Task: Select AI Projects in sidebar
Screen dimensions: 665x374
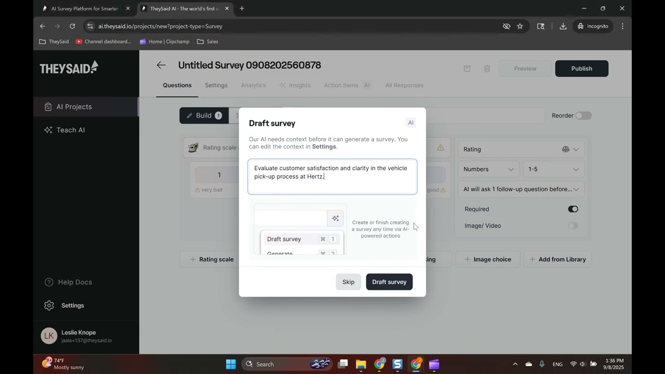Action: [x=86, y=106]
